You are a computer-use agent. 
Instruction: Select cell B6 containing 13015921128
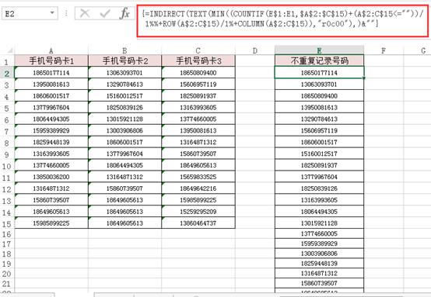[124, 119]
